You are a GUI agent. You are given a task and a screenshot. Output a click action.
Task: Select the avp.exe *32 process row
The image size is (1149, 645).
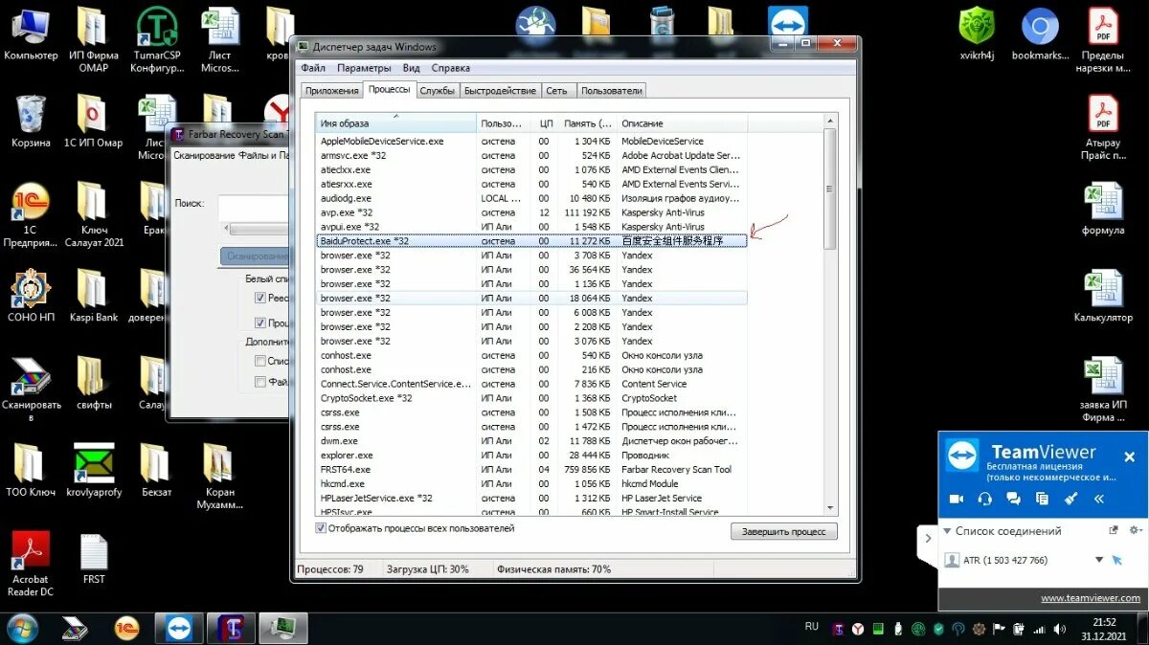pyautogui.click(x=531, y=212)
